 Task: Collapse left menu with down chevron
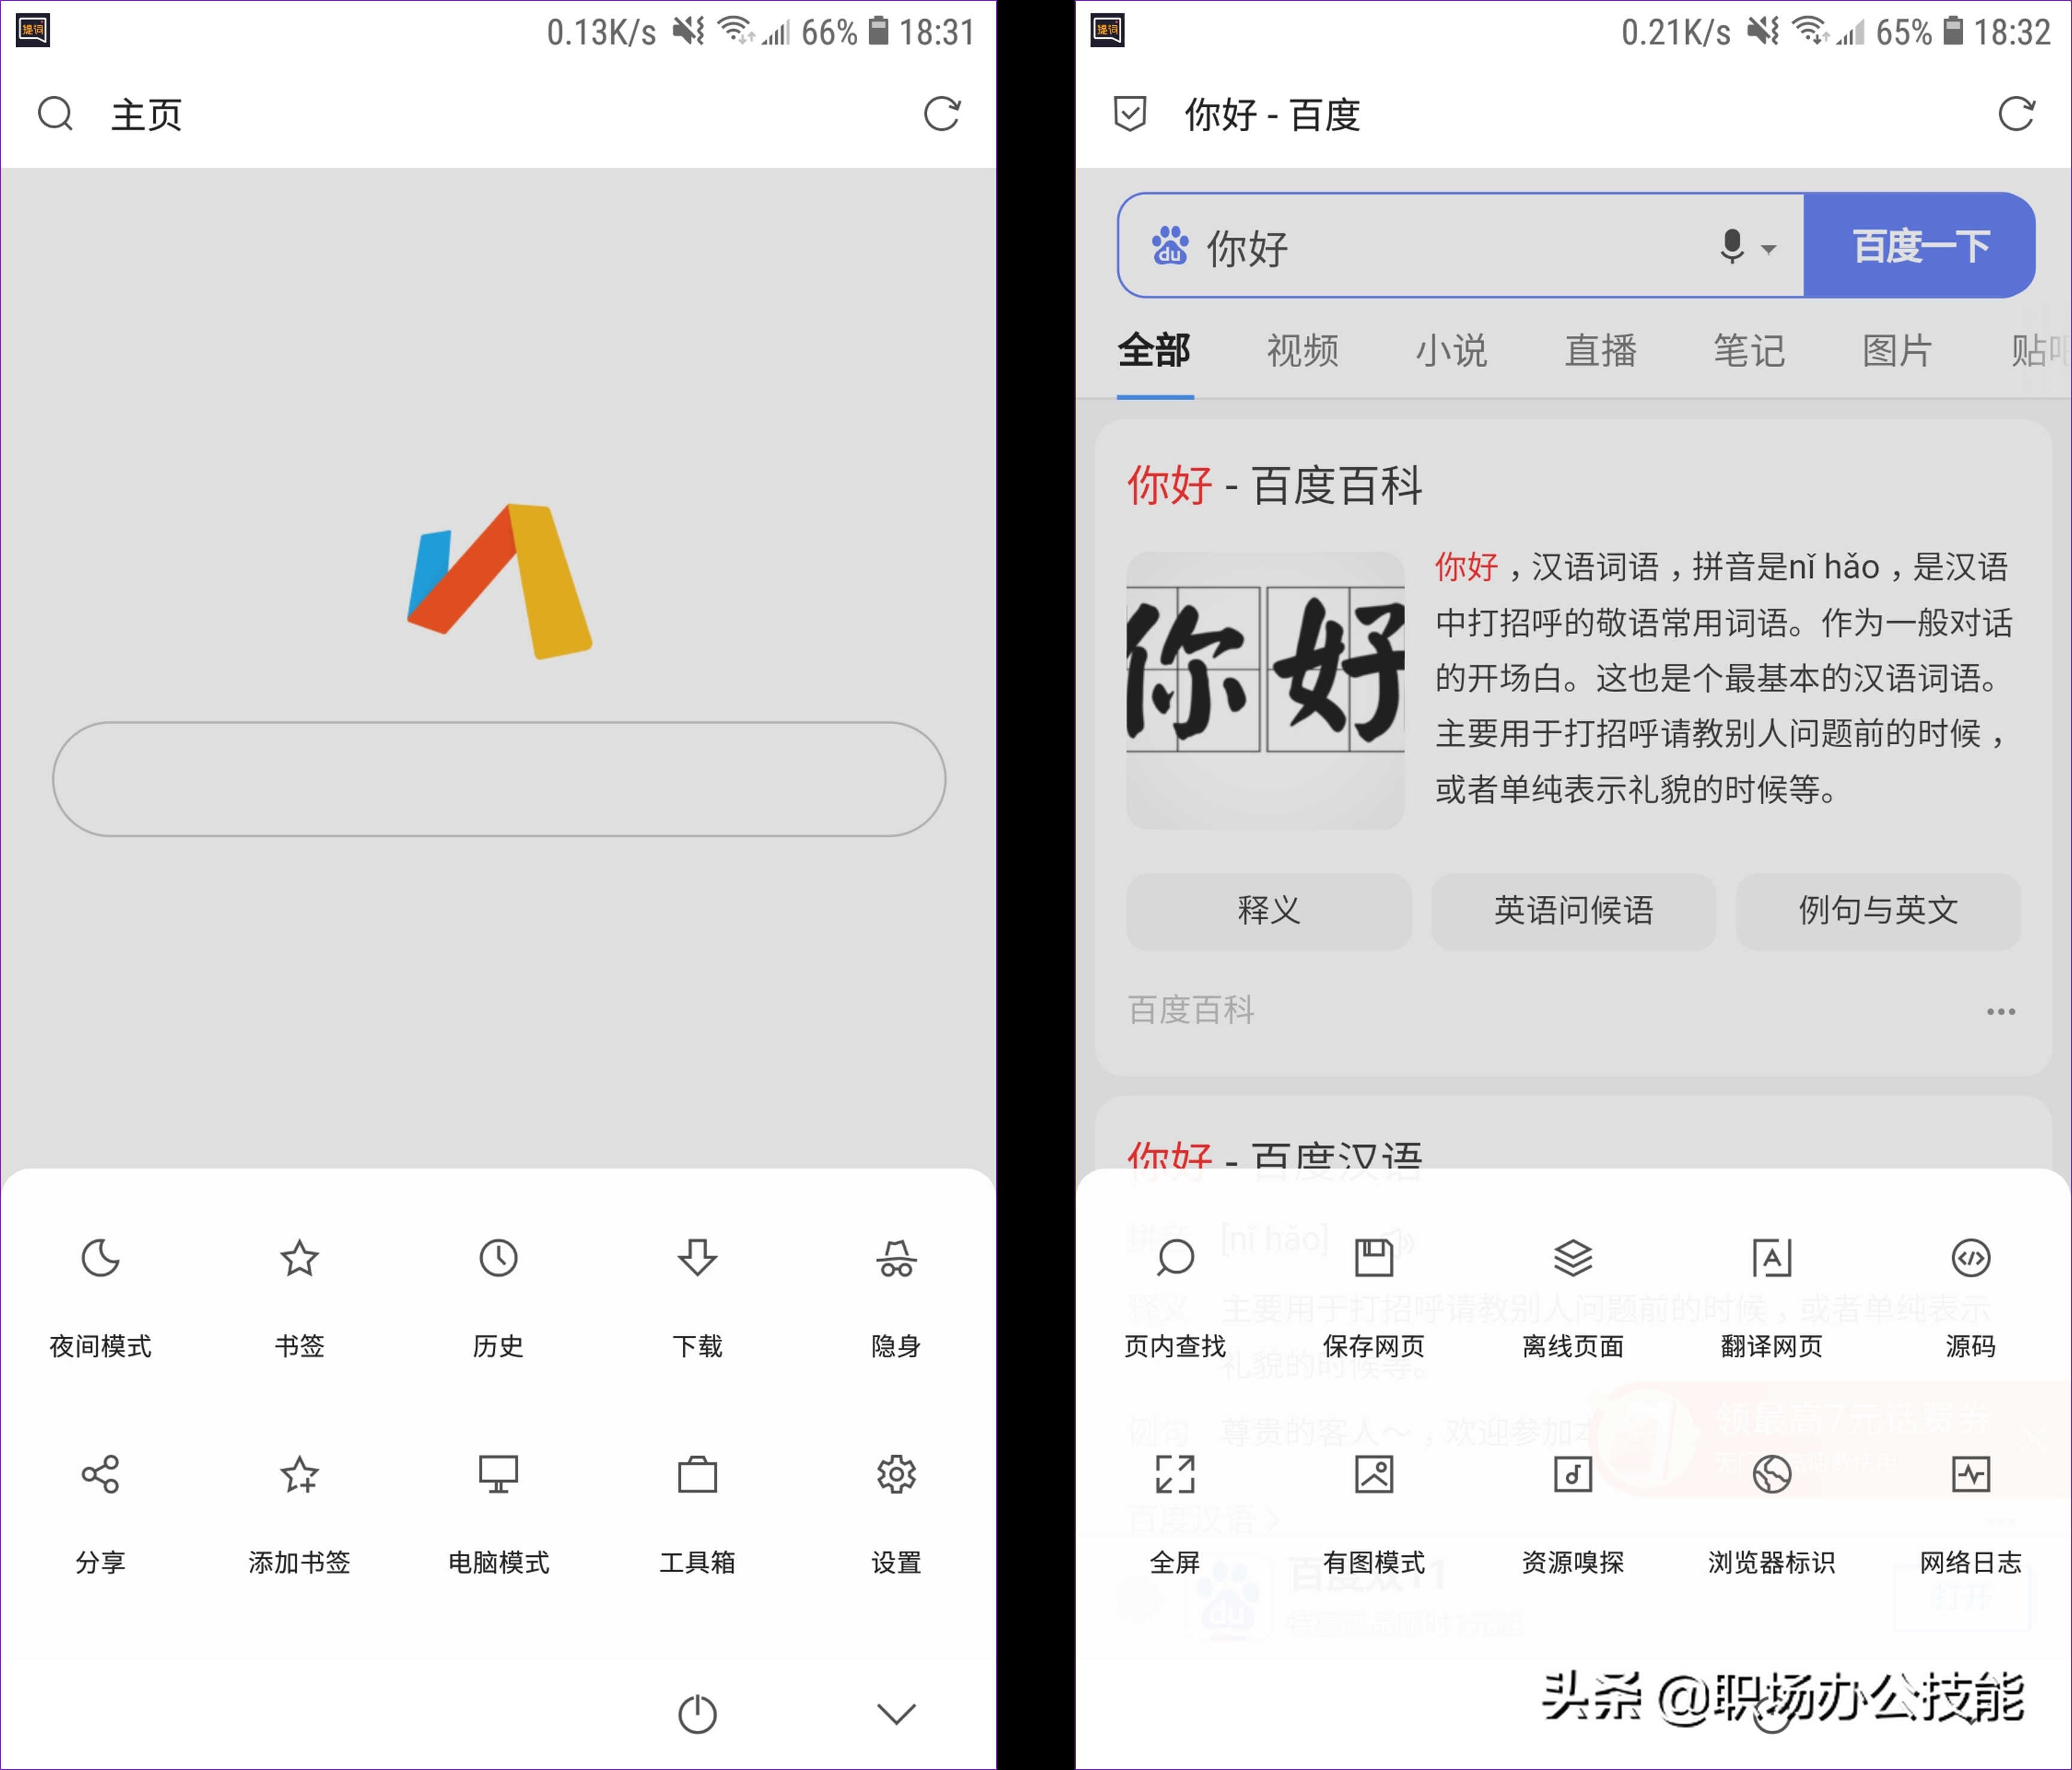click(x=896, y=1714)
